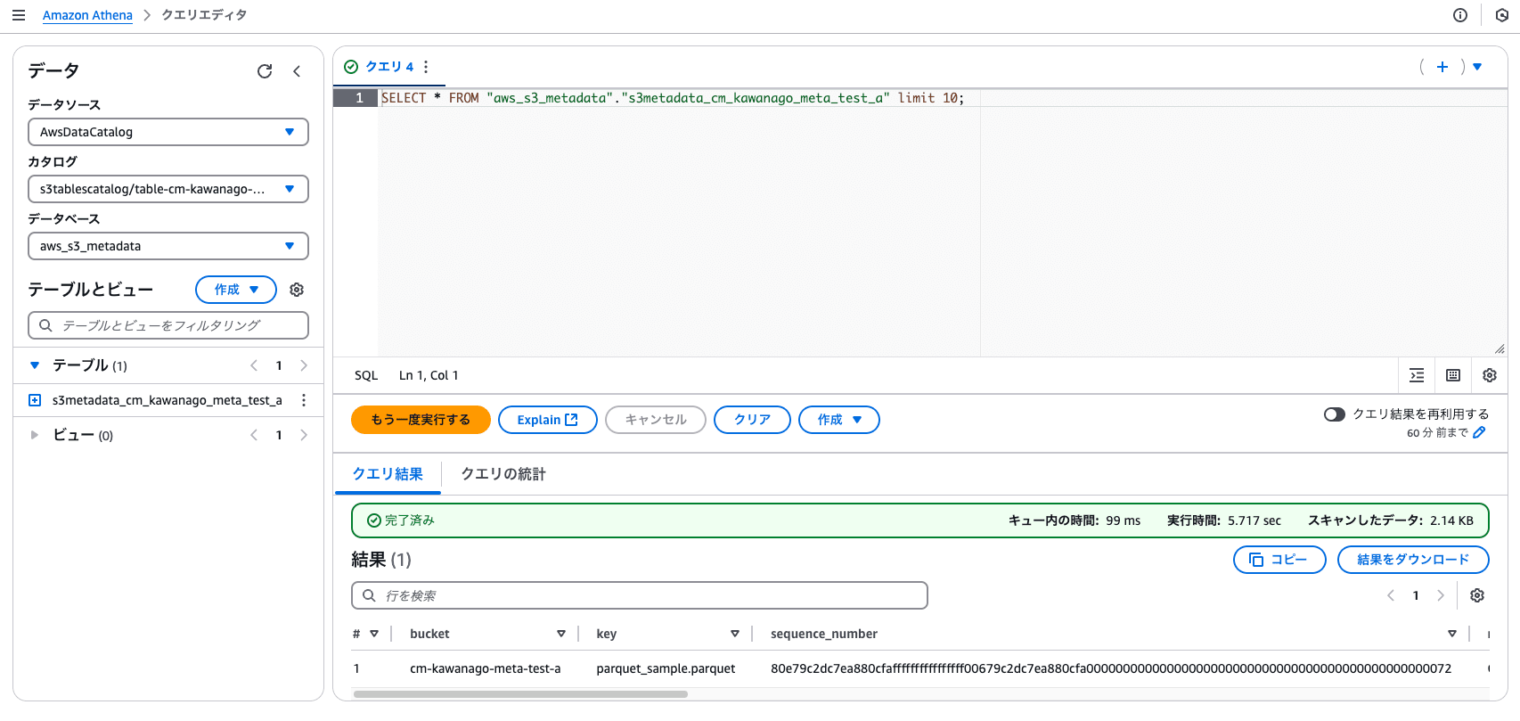Viewport: 1520px width, 721px height.
Task: Go to previous tables page
Action: [254, 365]
